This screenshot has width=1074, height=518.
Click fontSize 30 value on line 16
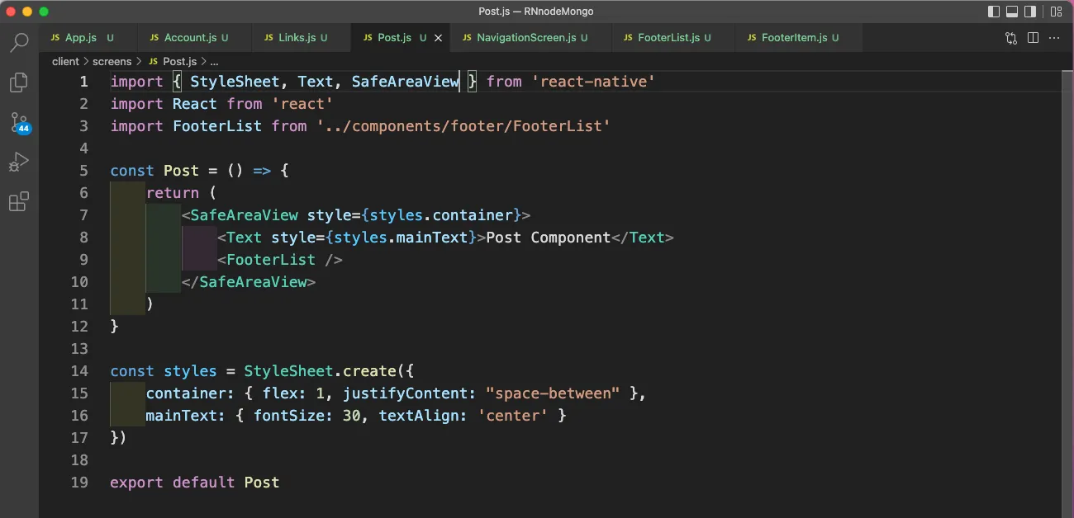pos(351,416)
